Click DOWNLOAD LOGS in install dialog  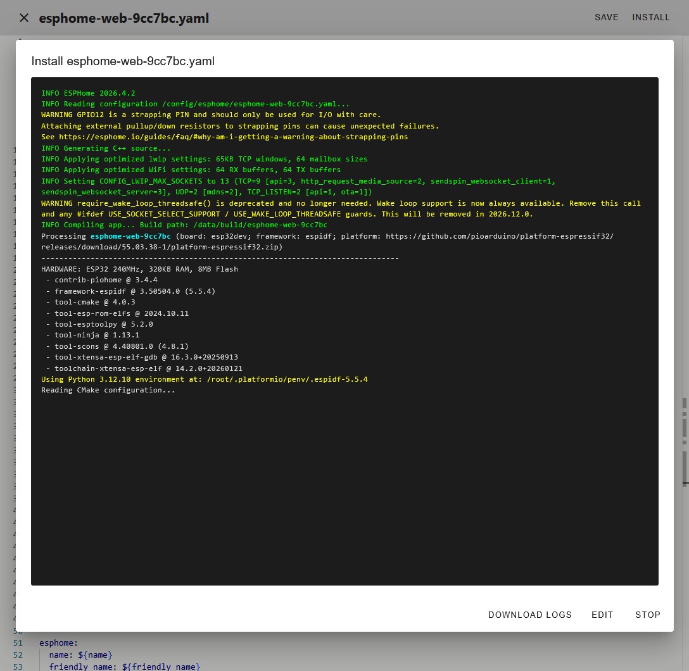(529, 615)
